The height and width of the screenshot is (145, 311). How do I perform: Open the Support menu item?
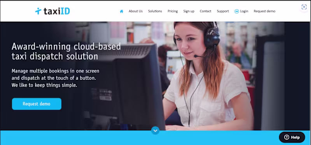point(223,11)
